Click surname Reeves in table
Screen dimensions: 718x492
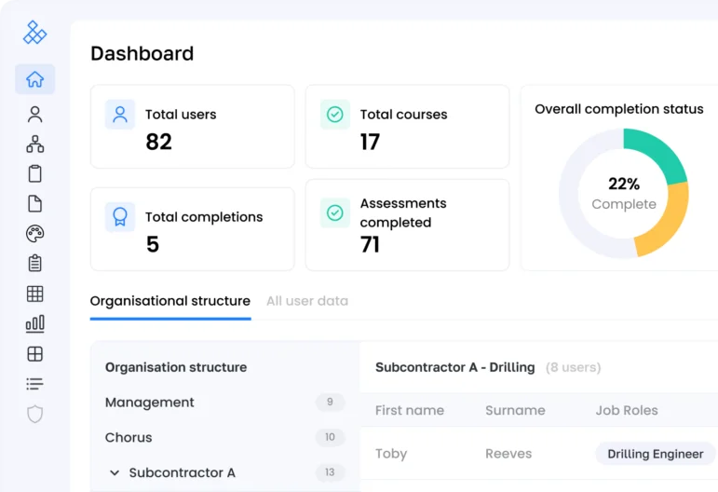[508, 454]
